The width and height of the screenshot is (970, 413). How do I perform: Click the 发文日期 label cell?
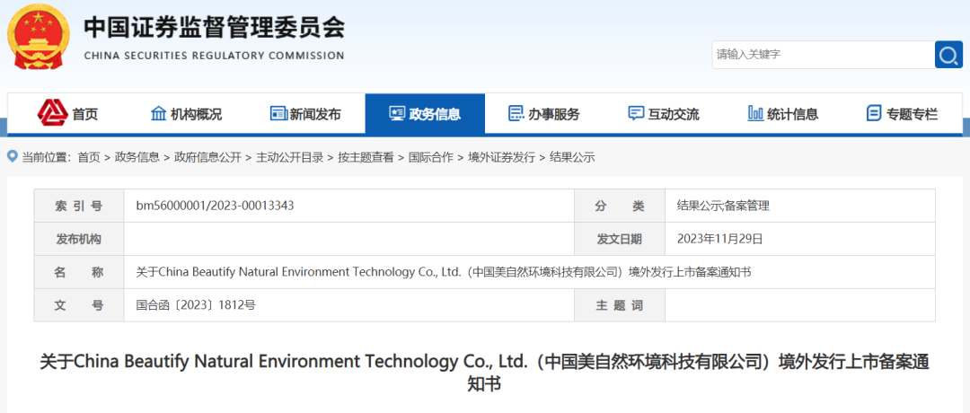point(619,239)
